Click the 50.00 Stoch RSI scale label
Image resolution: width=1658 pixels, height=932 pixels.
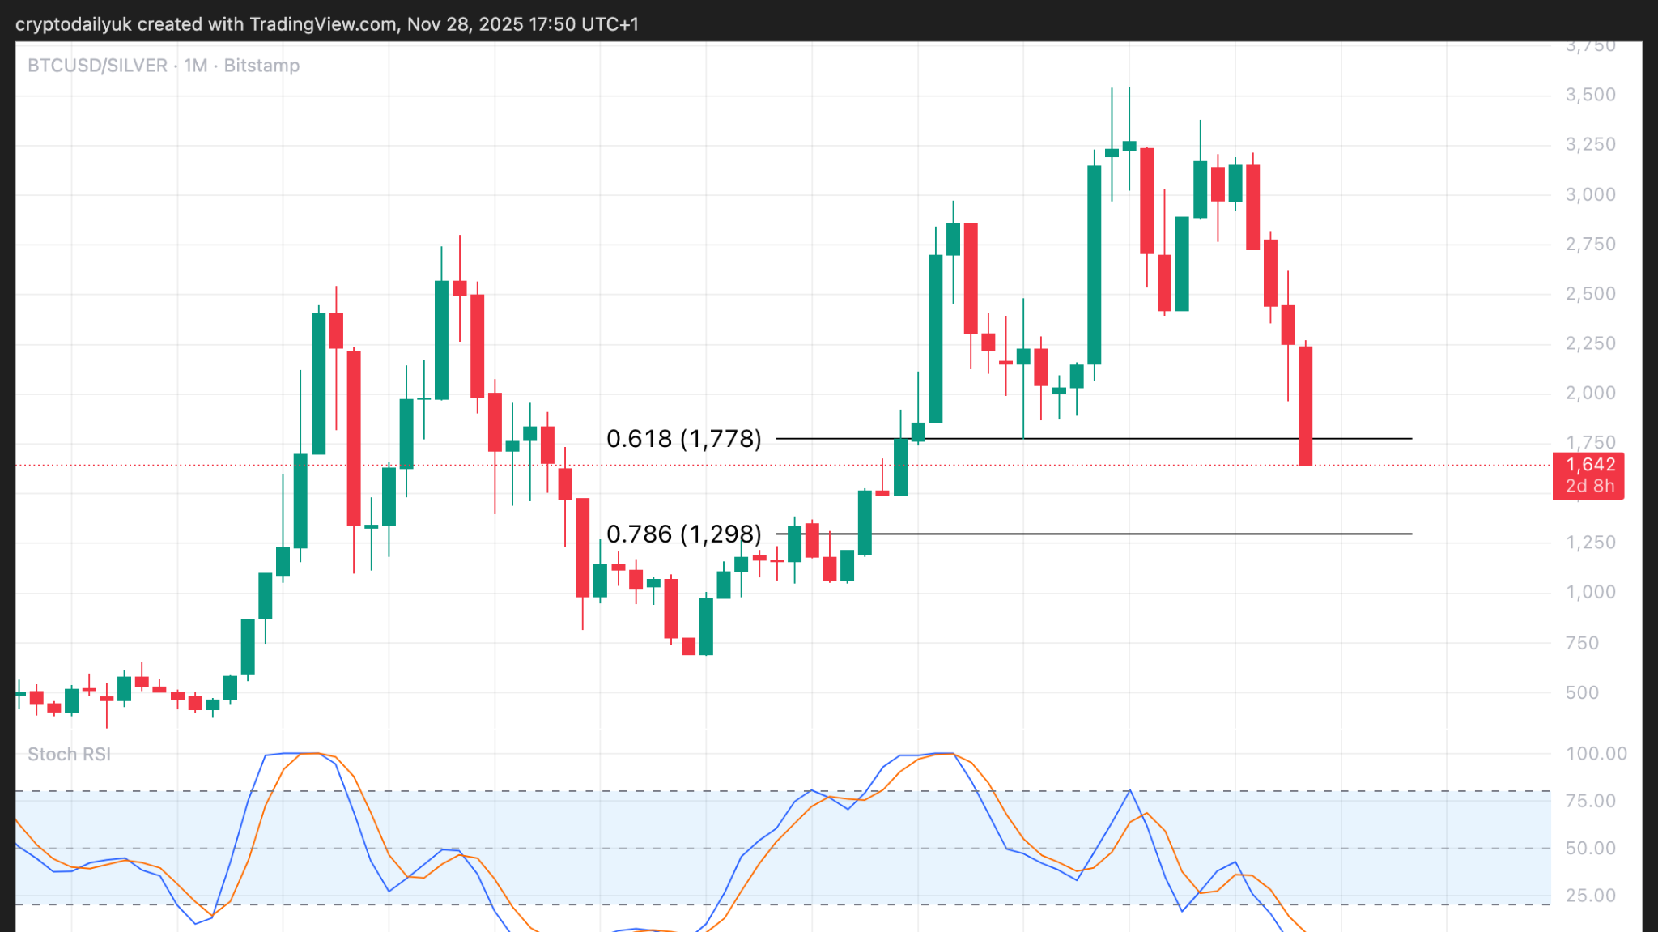(x=1590, y=848)
